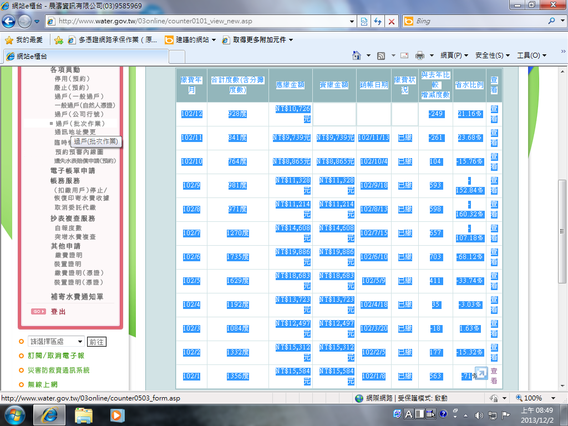Open the Home page icon
This screenshot has width=568, height=426.
(x=357, y=55)
